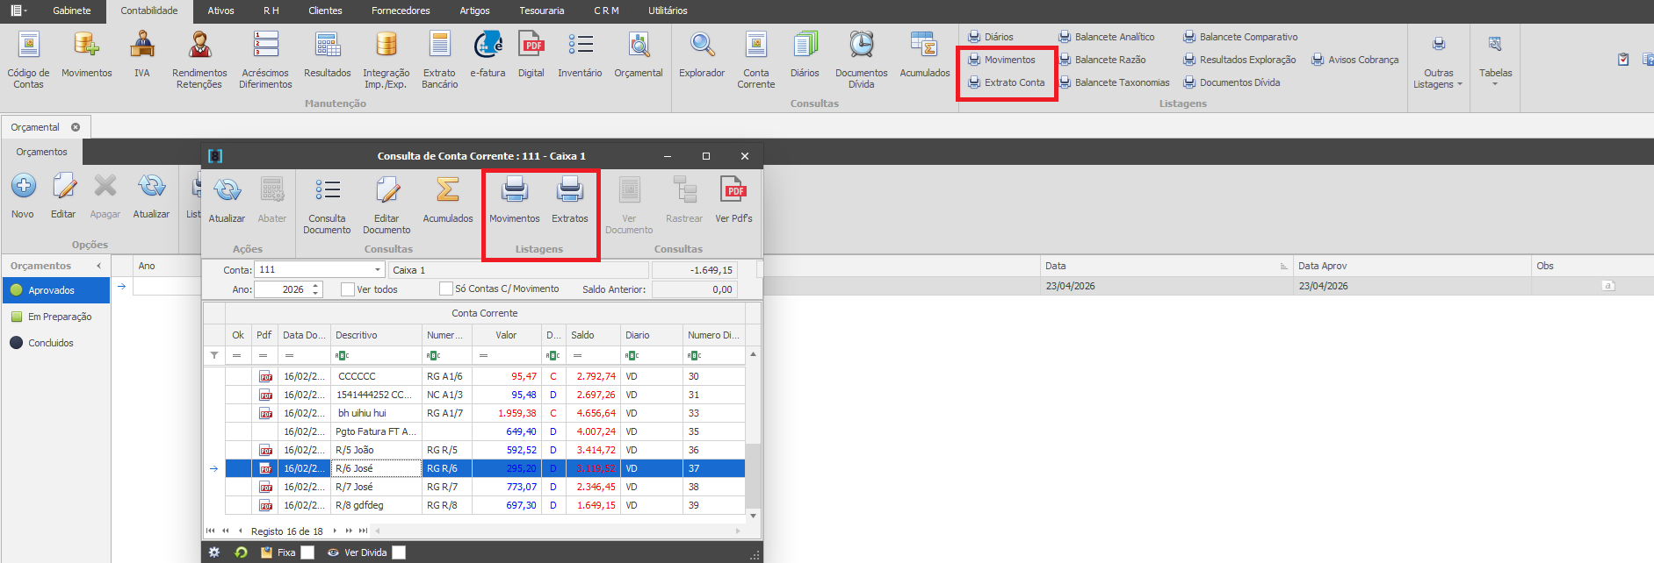Enable the Ver todos checkbox
Screen dimensions: 1654x563
coord(348,289)
